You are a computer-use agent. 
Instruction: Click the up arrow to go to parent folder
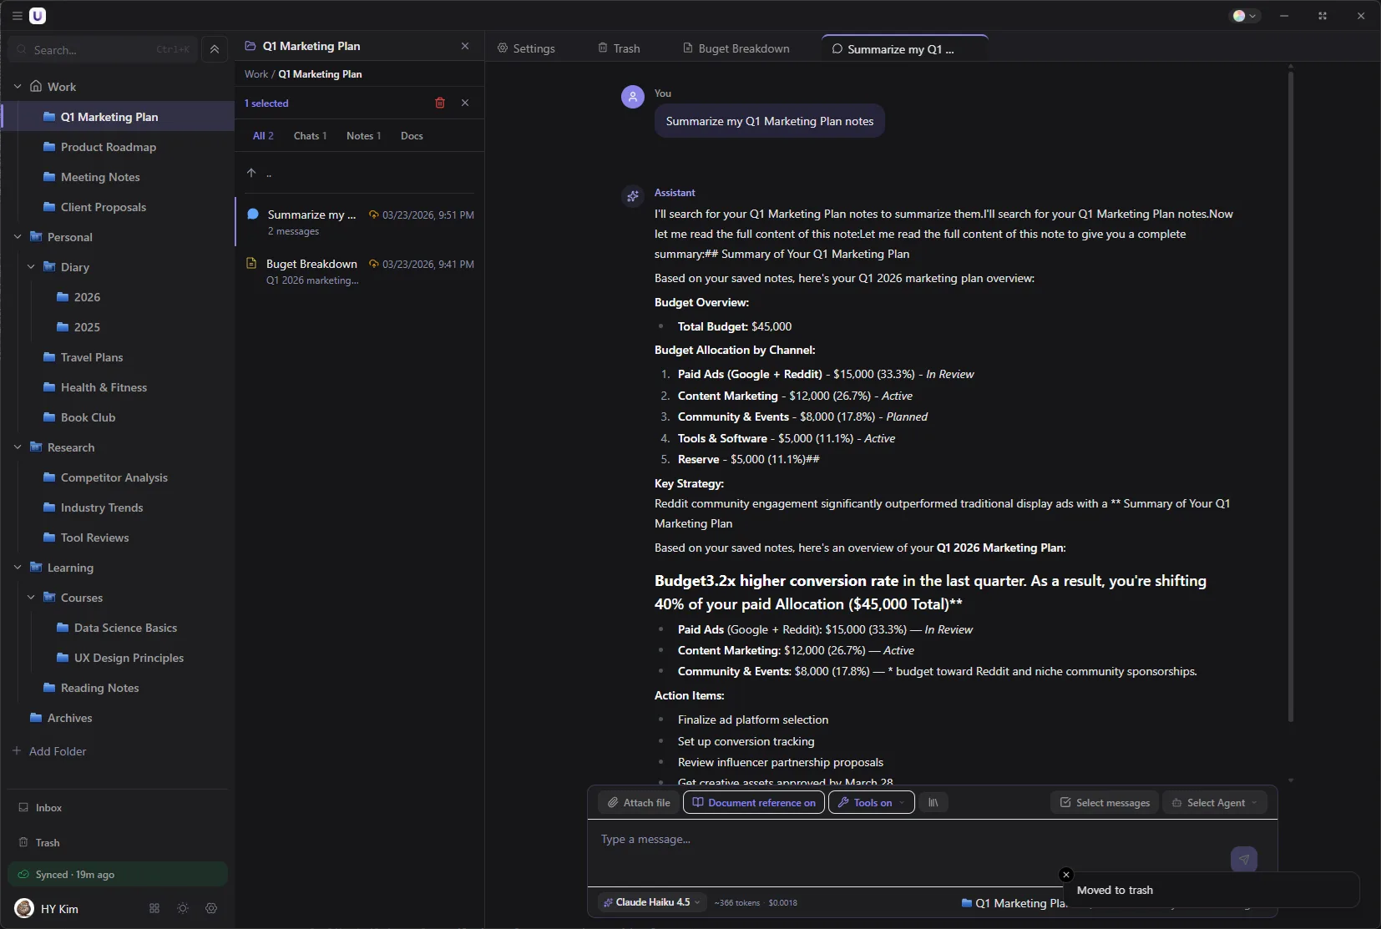coord(251,173)
